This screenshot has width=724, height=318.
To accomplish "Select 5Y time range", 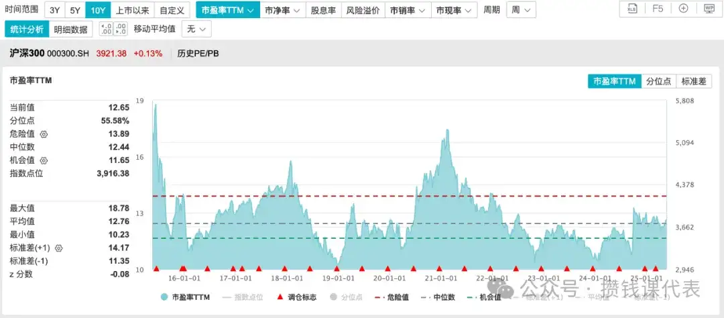I will [75, 9].
